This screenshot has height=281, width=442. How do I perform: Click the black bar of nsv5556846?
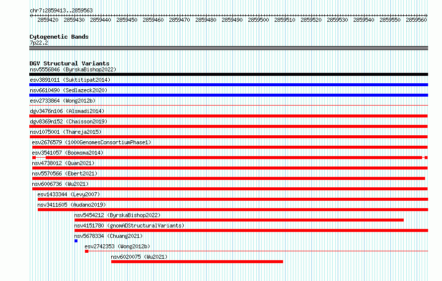(x=228, y=74)
